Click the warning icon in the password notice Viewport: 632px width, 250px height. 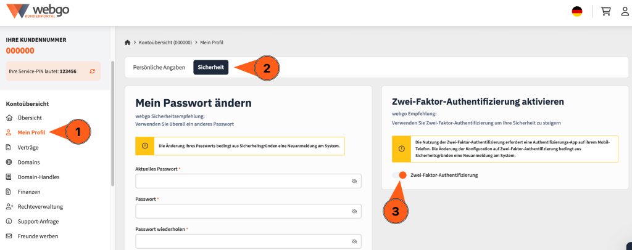145,145
